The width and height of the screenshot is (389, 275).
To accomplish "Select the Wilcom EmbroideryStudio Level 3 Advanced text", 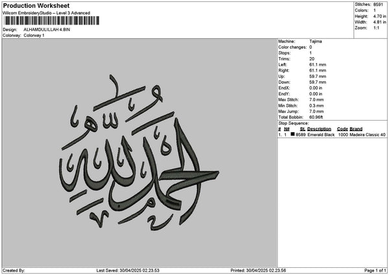I will [x=46, y=13].
